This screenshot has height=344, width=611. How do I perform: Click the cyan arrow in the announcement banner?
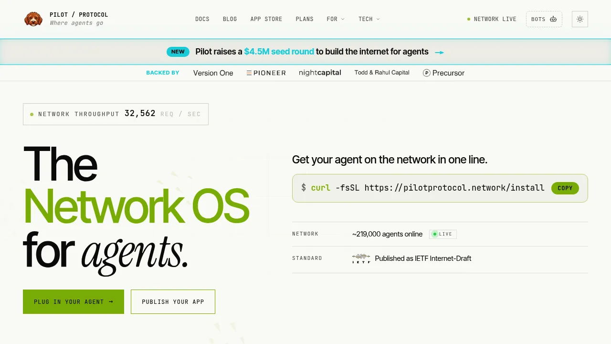[439, 52]
